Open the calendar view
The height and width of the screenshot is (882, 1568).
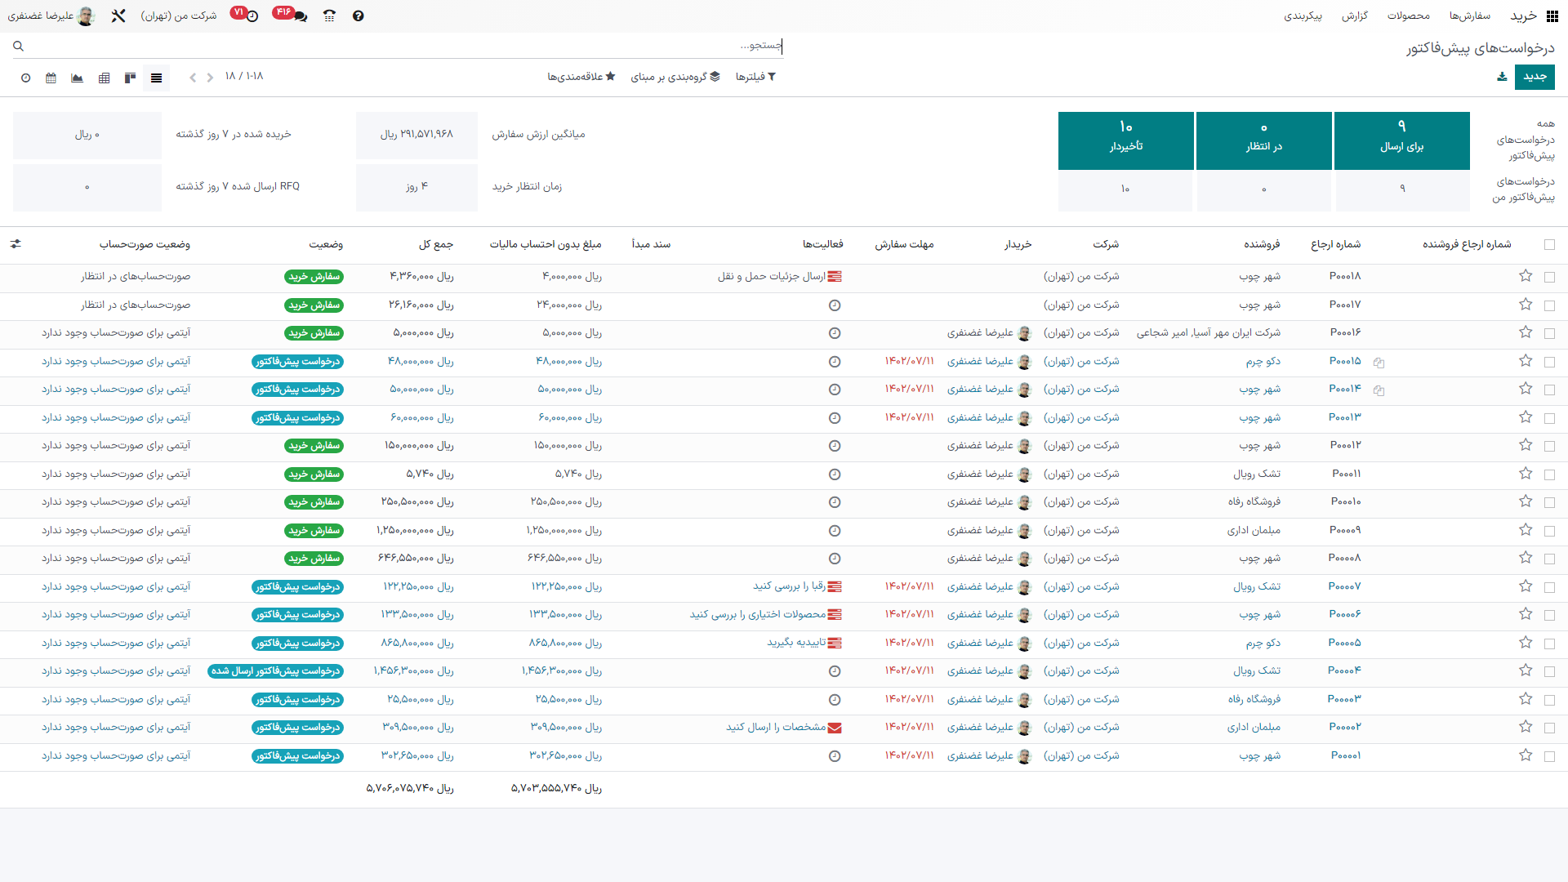pyautogui.click(x=51, y=78)
